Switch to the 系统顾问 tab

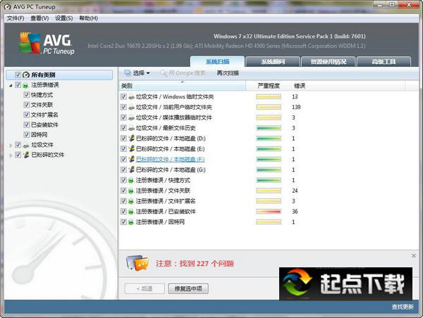tap(273, 62)
